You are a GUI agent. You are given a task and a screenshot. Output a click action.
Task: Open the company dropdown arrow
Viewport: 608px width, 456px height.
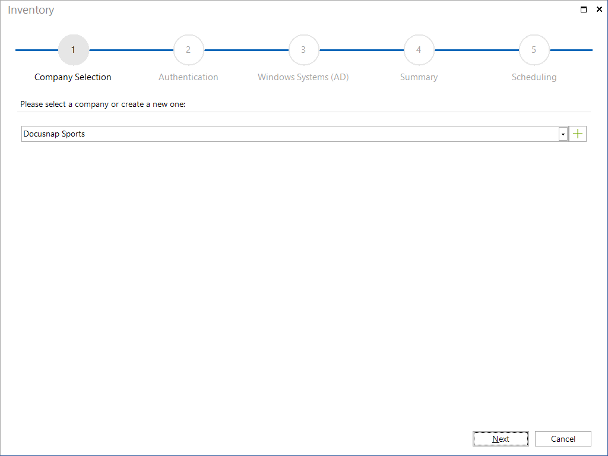point(563,134)
